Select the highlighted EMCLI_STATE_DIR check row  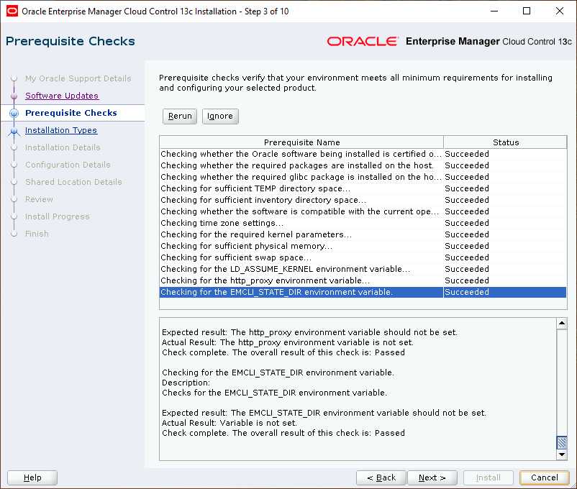click(x=363, y=292)
